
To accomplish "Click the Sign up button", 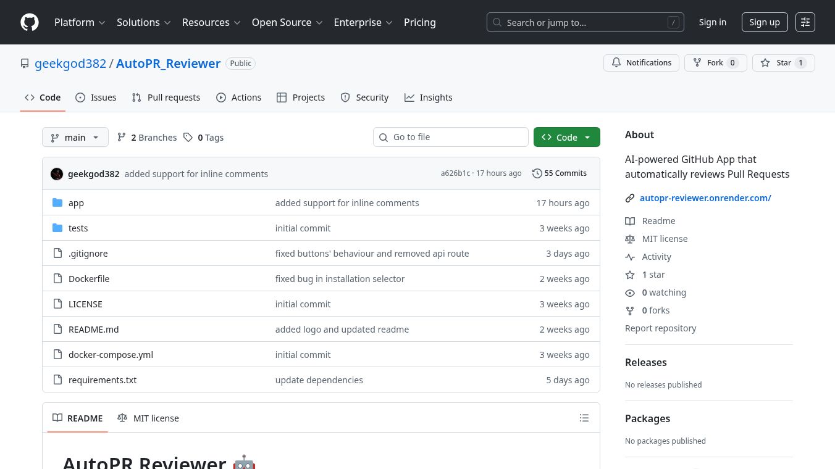I will click(764, 22).
